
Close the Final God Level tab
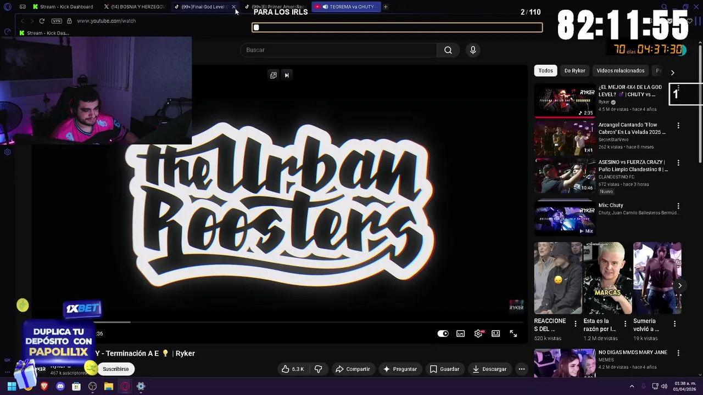pyautogui.click(x=234, y=7)
